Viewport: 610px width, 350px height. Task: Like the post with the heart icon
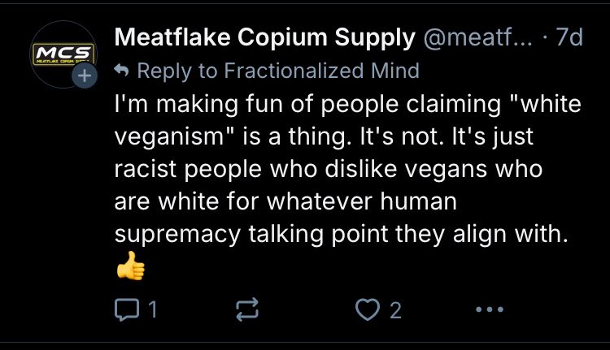pyautogui.click(x=368, y=309)
